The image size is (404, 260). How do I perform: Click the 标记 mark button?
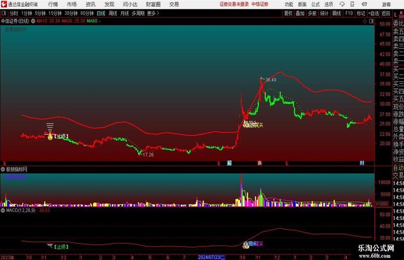point(361,13)
